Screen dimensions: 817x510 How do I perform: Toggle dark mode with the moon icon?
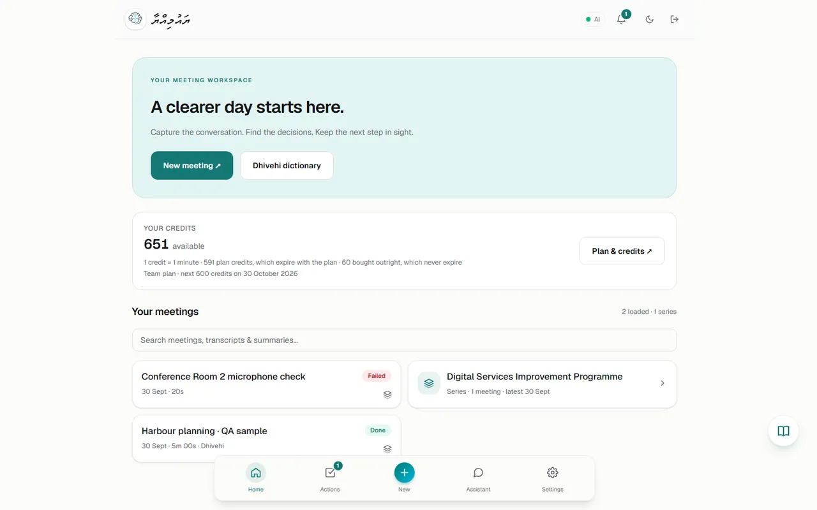click(x=649, y=19)
